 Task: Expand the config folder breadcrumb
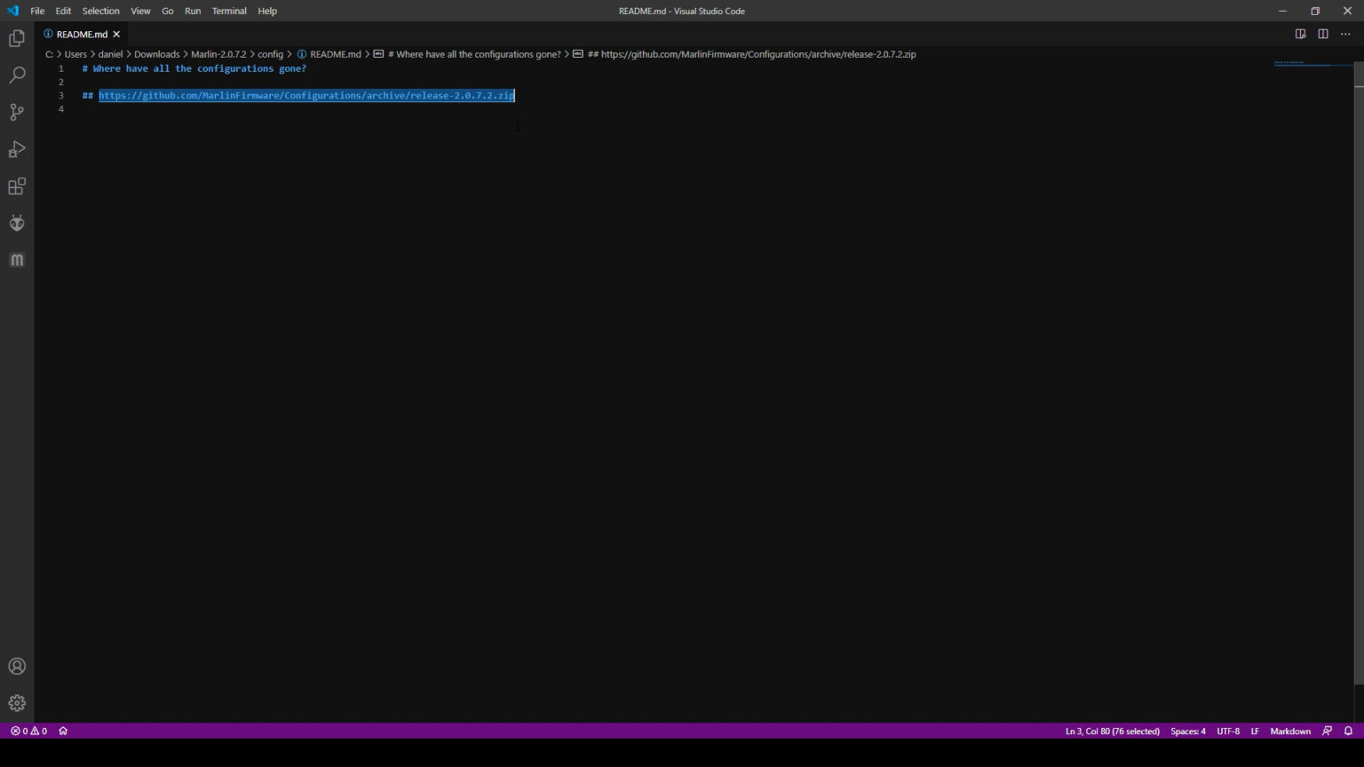pyautogui.click(x=270, y=54)
